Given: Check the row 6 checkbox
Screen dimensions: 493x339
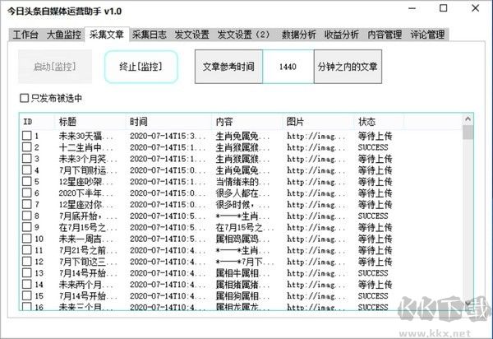Looking at the screenshot, I should point(27,193).
